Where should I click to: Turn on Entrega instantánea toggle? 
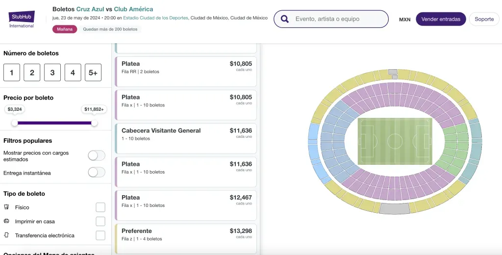tap(97, 173)
